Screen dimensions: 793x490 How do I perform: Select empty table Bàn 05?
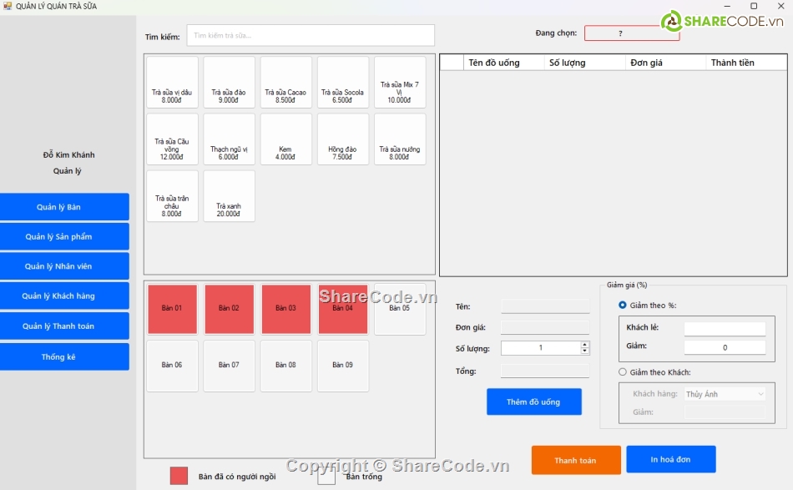tap(400, 309)
